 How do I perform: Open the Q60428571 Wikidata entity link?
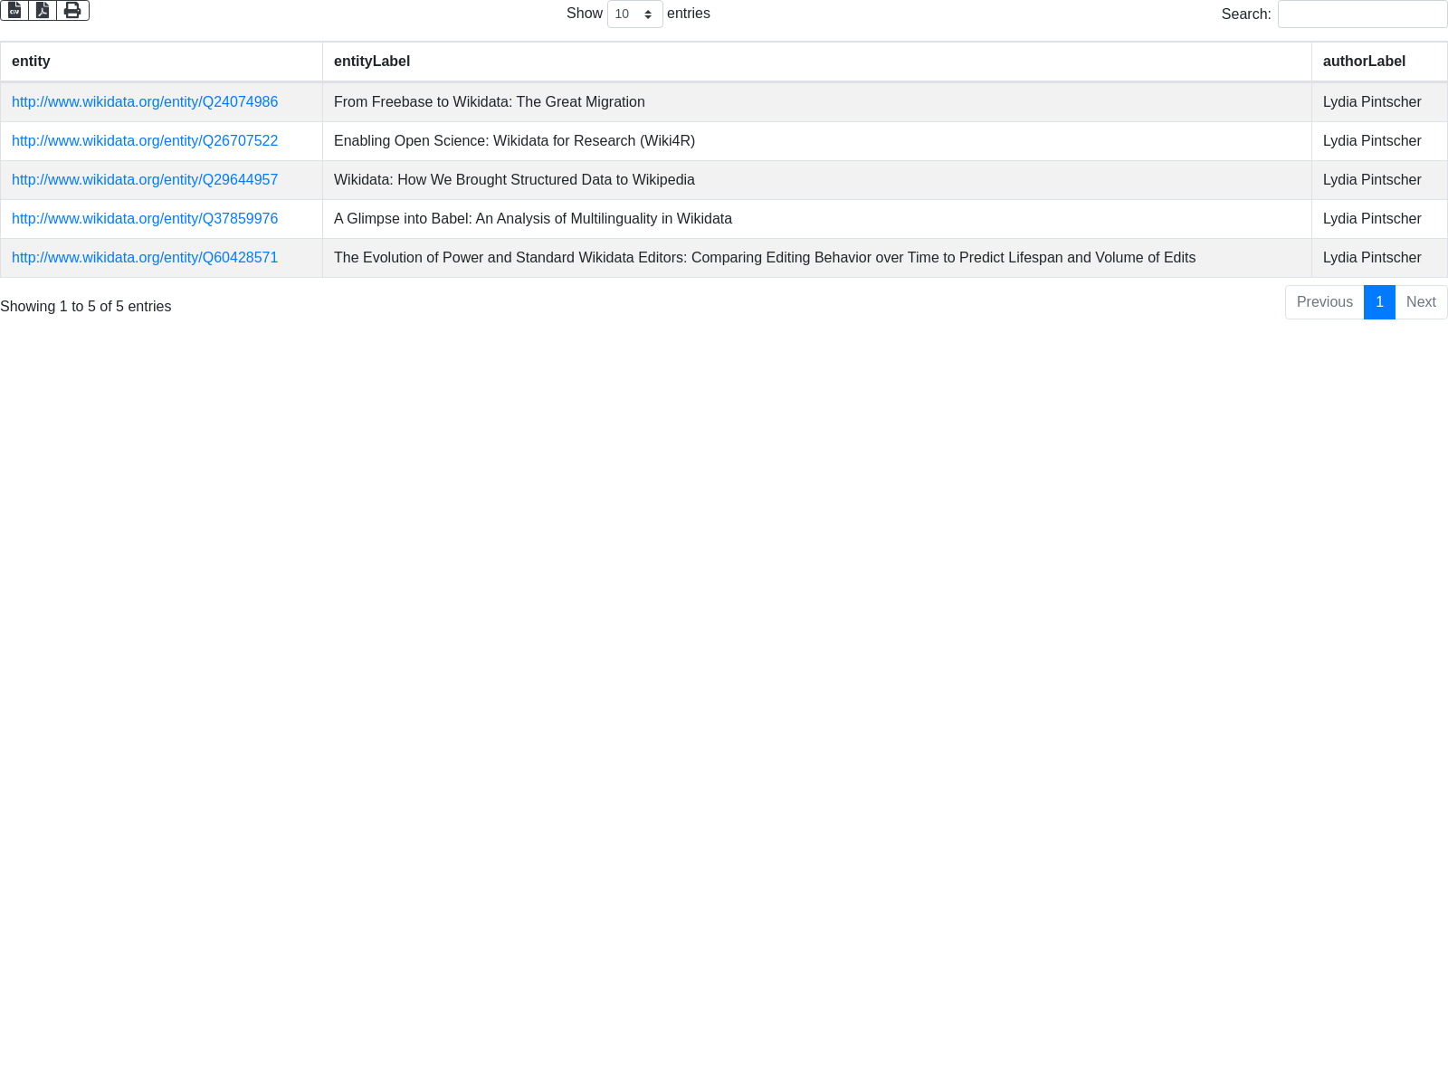coord(145,258)
